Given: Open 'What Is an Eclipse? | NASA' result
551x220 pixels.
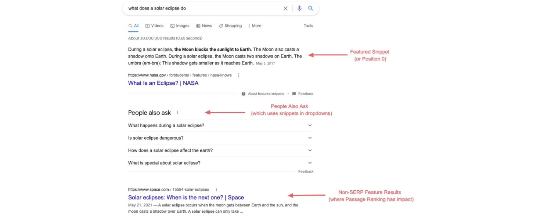Looking at the screenshot, I should coord(163,83).
